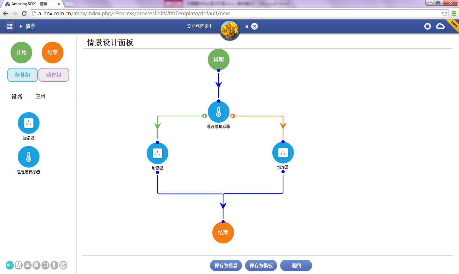
Task: Click the 周期 start node on canvas
Action: pyautogui.click(x=219, y=60)
